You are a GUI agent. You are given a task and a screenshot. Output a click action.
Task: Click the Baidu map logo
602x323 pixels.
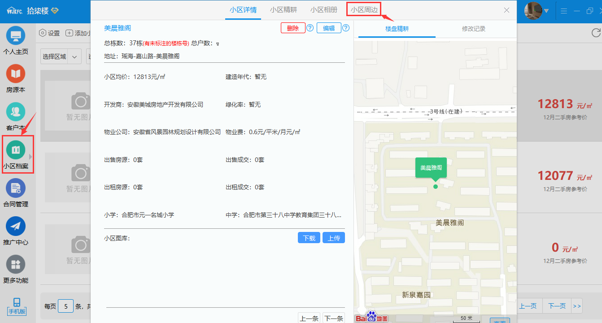(x=372, y=317)
